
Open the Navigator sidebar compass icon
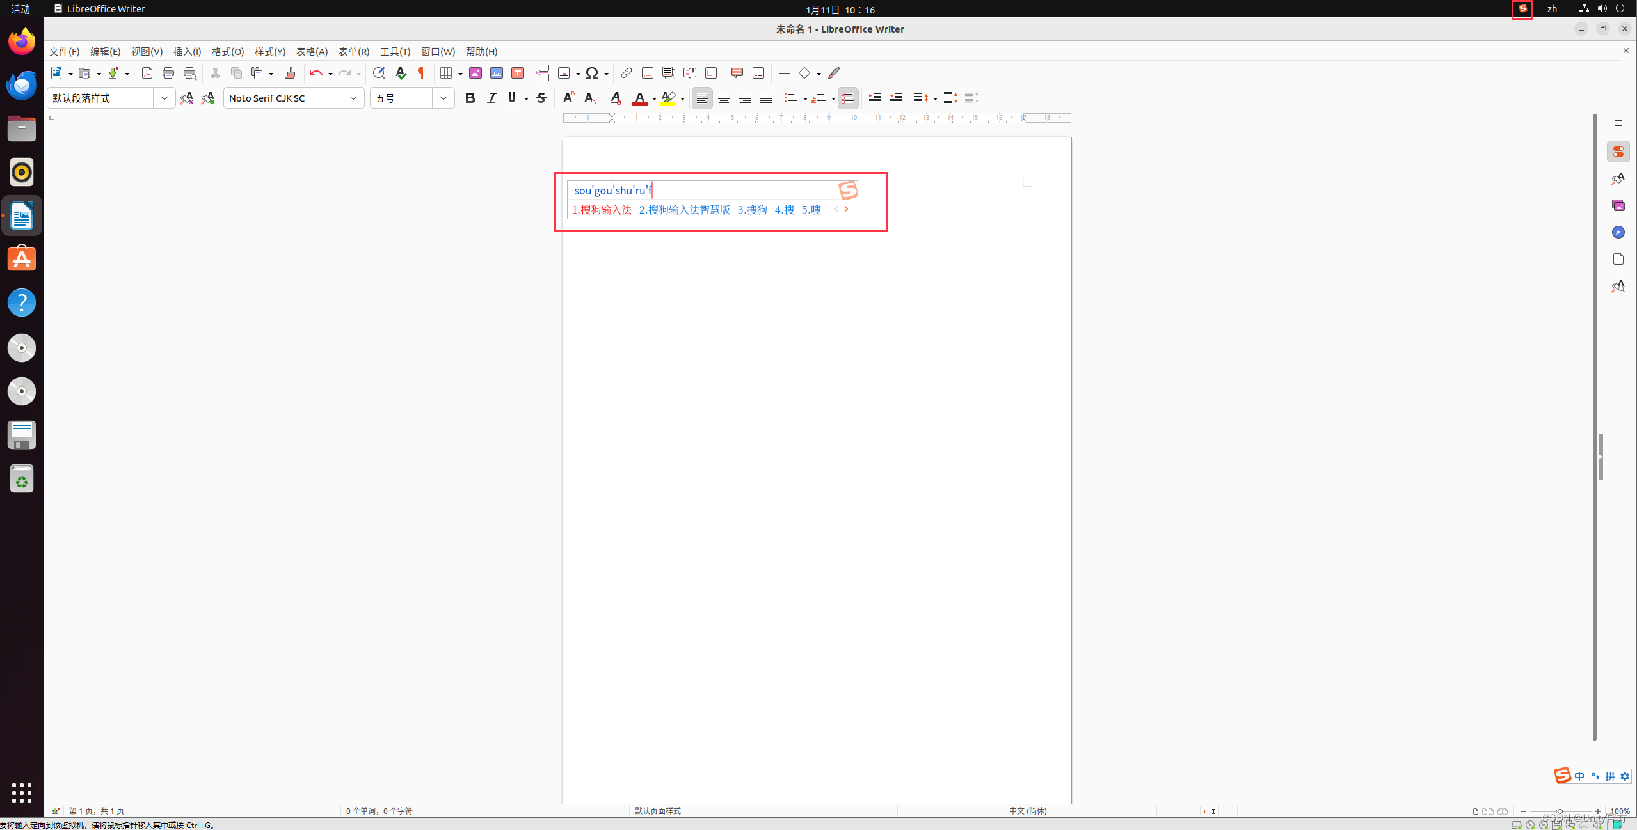pos(1618,232)
